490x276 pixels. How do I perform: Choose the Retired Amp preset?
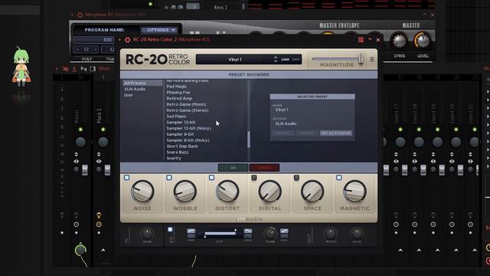click(179, 98)
